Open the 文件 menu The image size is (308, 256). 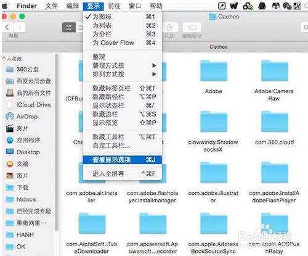click(52, 6)
